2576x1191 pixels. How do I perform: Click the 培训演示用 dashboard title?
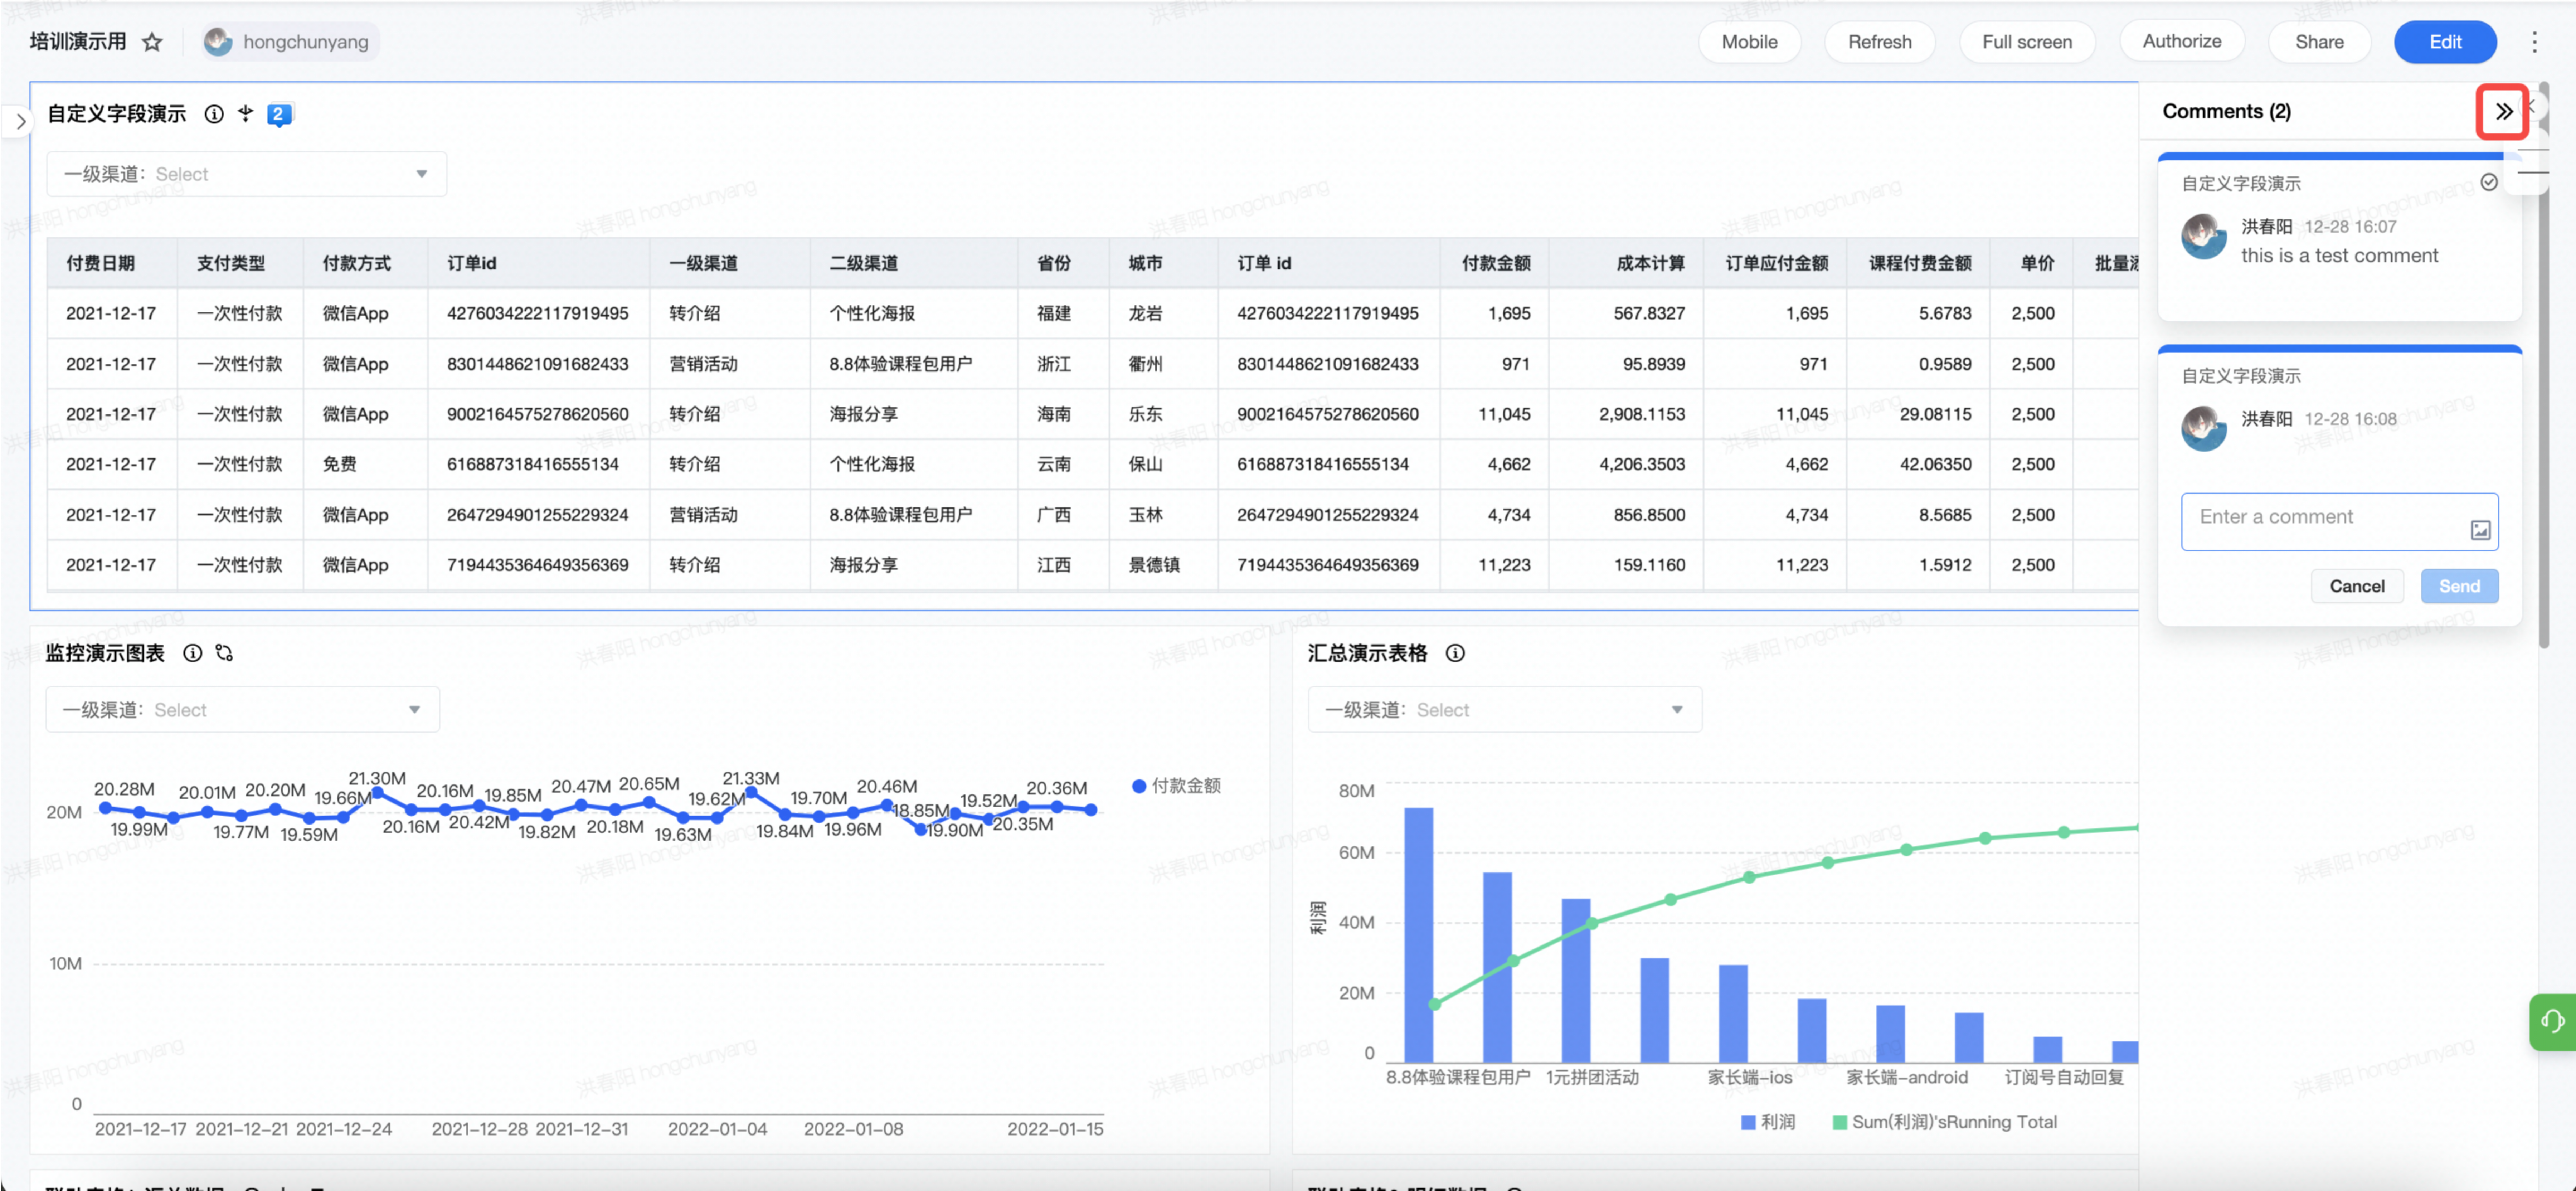click(x=78, y=42)
